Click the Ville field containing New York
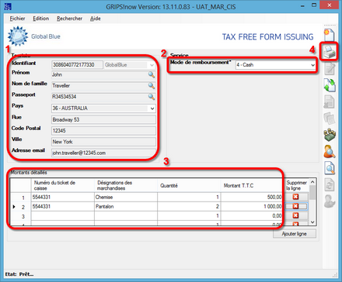This screenshot has height=282, width=342. coord(103,142)
